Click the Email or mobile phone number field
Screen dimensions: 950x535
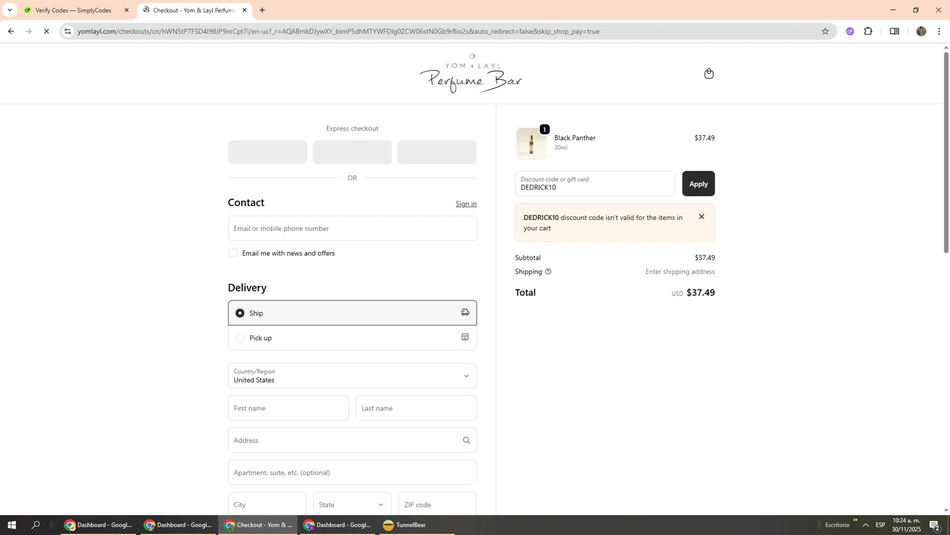click(x=352, y=228)
